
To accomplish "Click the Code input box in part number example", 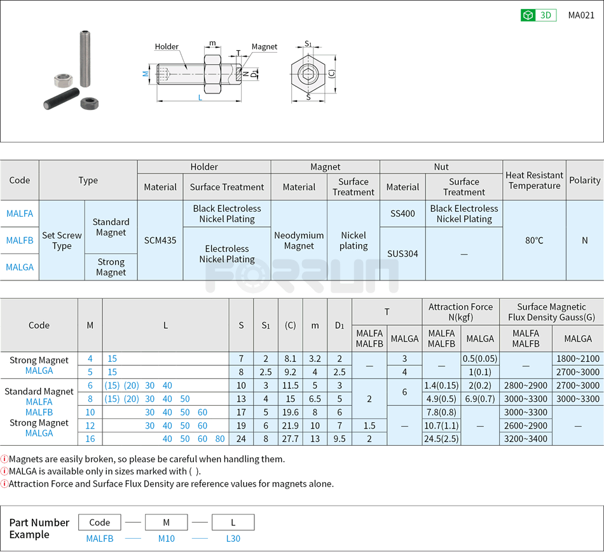I will coord(100,522).
